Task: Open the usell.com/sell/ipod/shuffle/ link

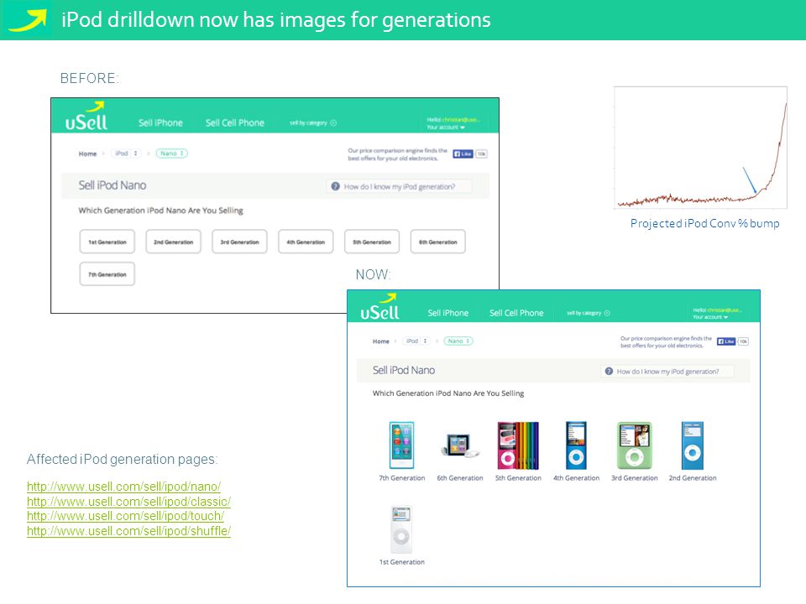Action: [x=128, y=530]
